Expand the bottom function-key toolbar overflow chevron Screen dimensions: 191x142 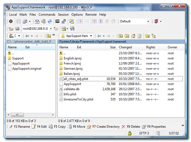(x=183, y=126)
